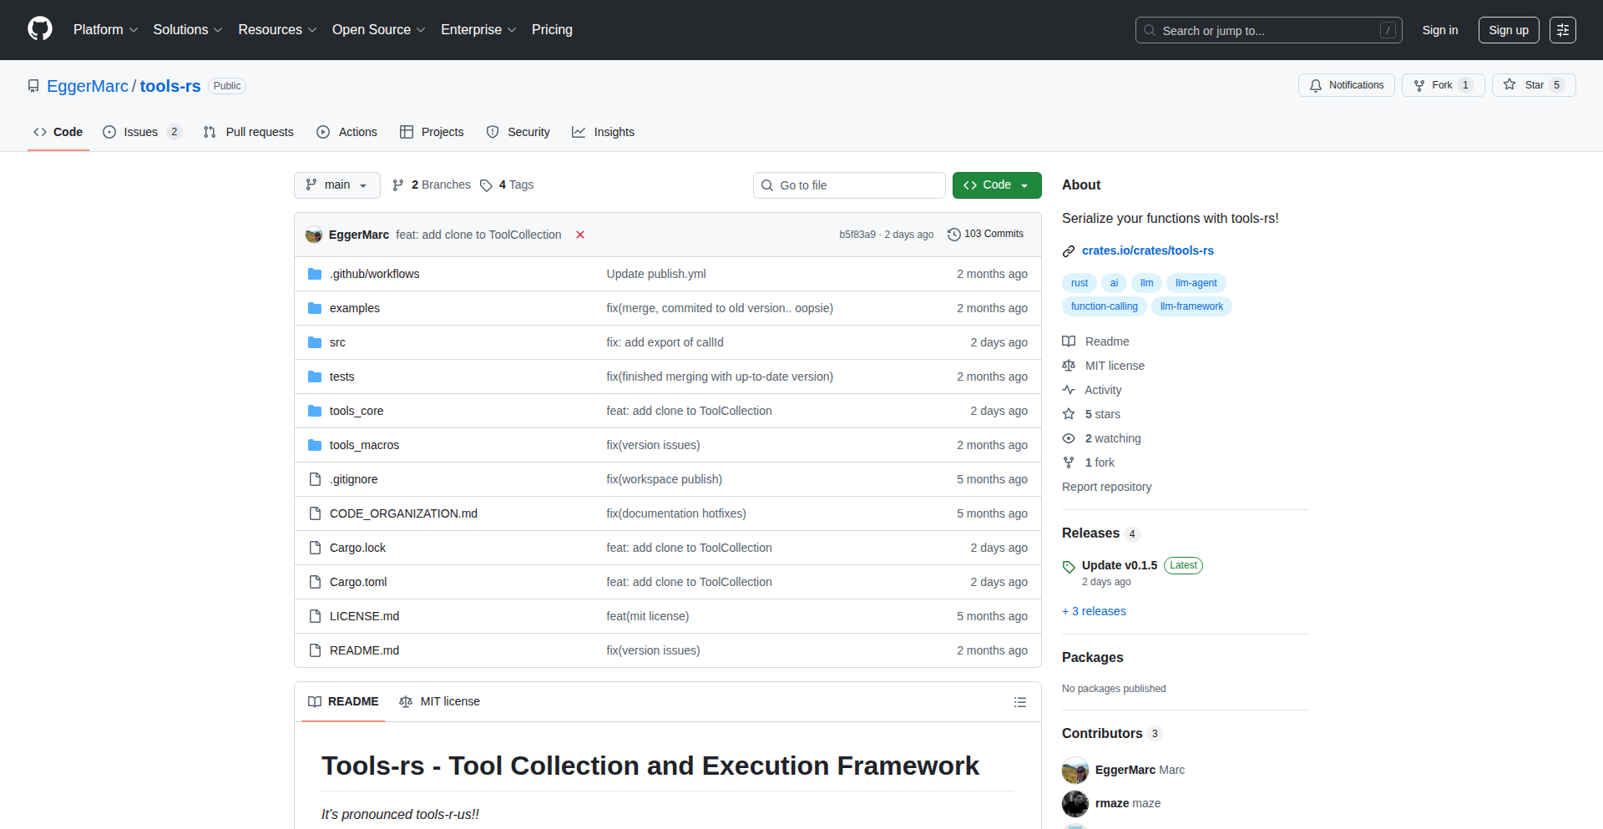
Task: Select the MIT license tab in README panel
Action: [x=440, y=702]
